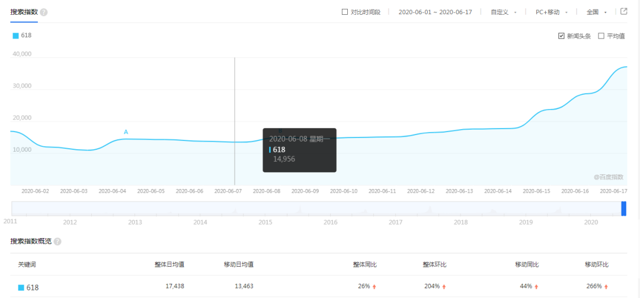Uncheck the 新闻头条 checkbox
Image resolution: width=640 pixels, height=298 pixels.
click(561, 36)
